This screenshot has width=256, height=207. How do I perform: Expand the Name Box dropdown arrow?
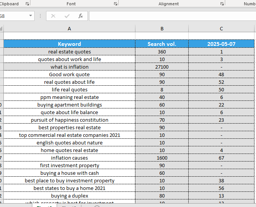(31, 16)
